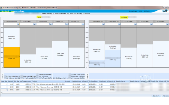Click plus icon of the 2660/3500 Kg trailer chamber
The width and height of the screenshot is (169, 105).
(119, 24)
